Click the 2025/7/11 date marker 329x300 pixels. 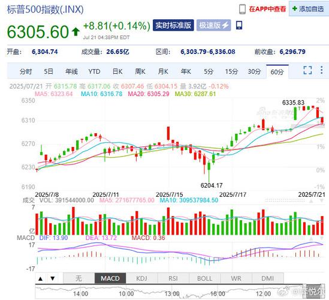(x=105, y=194)
